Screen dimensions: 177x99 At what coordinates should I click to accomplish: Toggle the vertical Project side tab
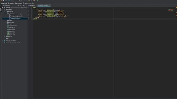point(1,8)
